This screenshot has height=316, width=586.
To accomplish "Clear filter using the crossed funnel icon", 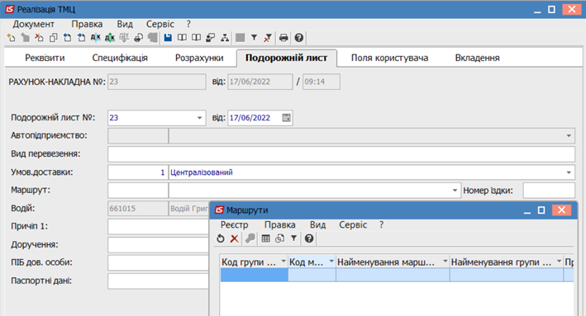I will (x=268, y=38).
